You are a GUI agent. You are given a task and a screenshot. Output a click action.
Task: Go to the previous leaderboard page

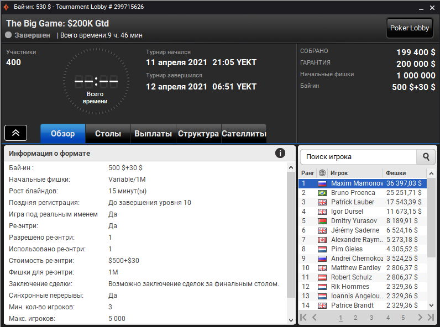pyautogui.click(x=315, y=317)
